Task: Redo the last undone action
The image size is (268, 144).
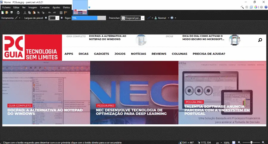Action: [x=54, y=12]
